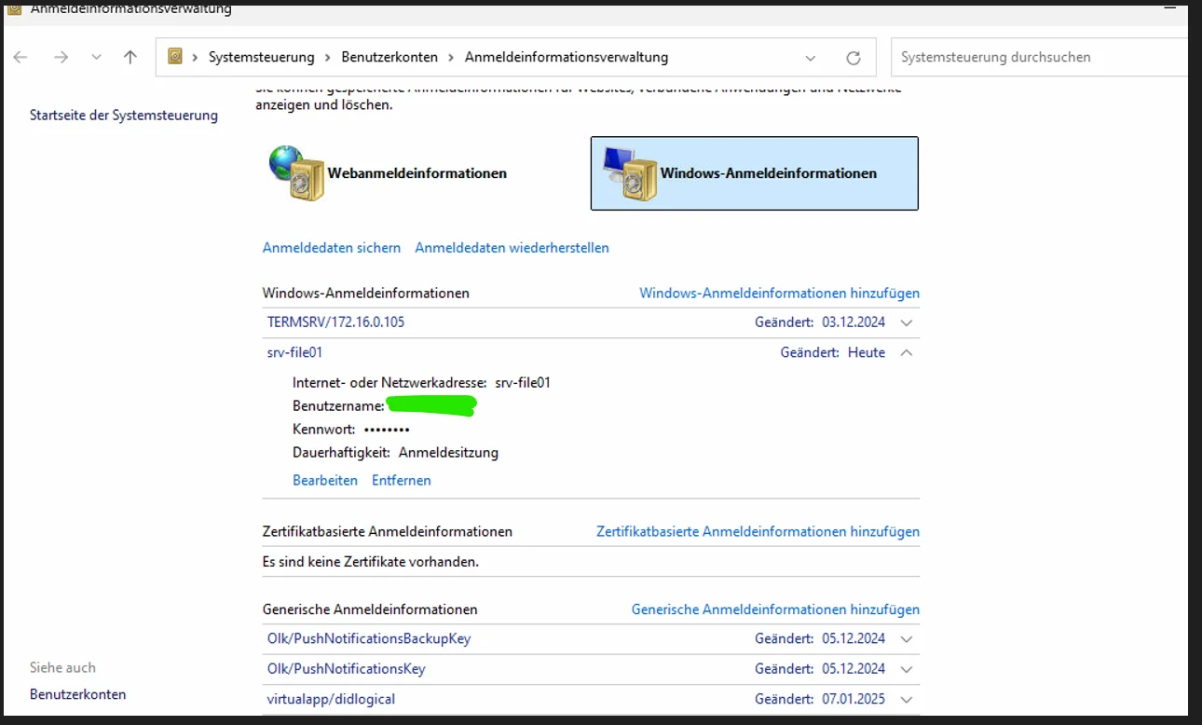Click Anmeldedaten wiederherstellen link
1202x725 pixels.
(x=512, y=248)
